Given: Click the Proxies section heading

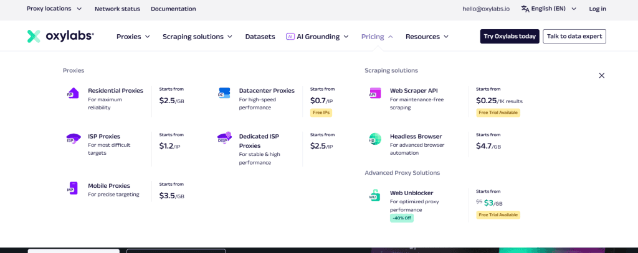Looking at the screenshot, I should click(74, 71).
